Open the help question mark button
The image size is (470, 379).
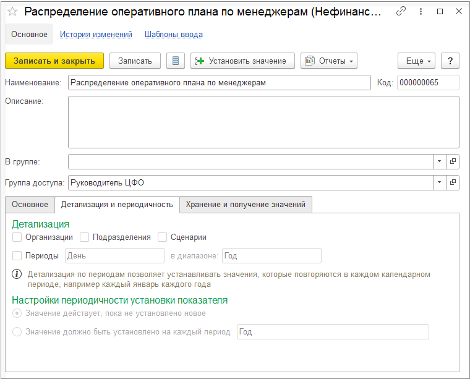450,61
